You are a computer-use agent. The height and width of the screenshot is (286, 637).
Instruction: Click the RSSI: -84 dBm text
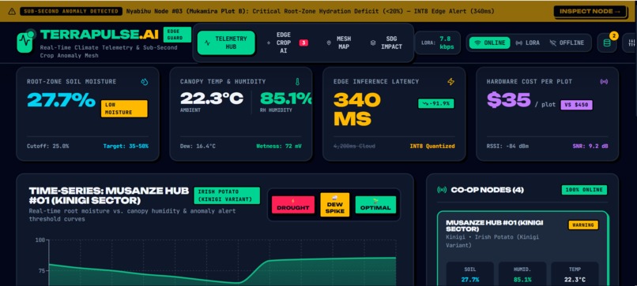coord(508,147)
